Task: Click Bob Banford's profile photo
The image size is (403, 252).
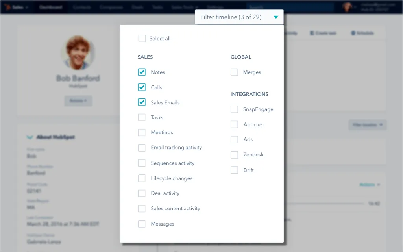Action: (x=78, y=53)
